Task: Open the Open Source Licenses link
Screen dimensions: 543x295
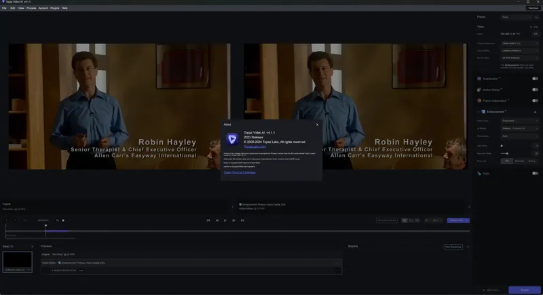Action: coord(240,172)
